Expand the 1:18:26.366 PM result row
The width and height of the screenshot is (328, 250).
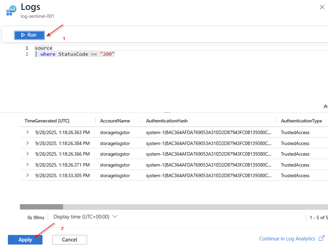(x=27, y=154)
